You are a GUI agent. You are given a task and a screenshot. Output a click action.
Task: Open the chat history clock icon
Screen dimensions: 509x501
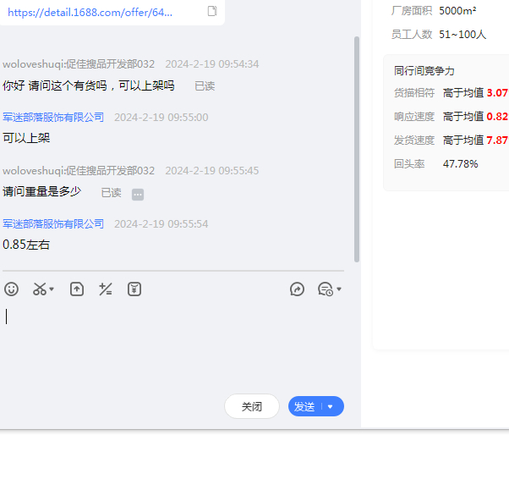[325, 289]
